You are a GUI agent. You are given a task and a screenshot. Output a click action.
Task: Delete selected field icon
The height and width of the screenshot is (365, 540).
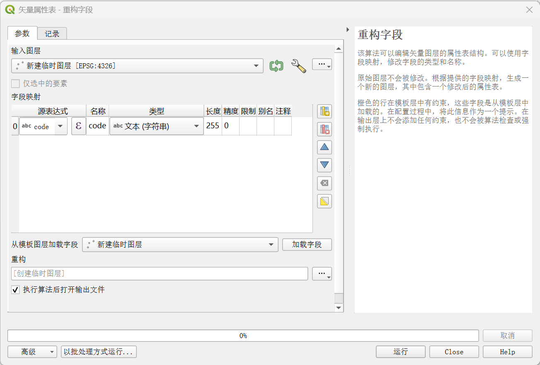[324, 130]
